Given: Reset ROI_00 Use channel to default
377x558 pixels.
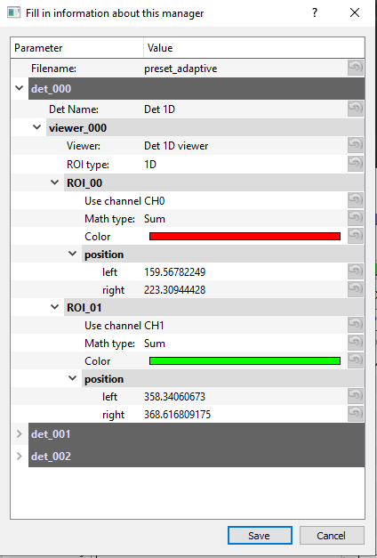Looking at the screenshot, I should (356, 200).
